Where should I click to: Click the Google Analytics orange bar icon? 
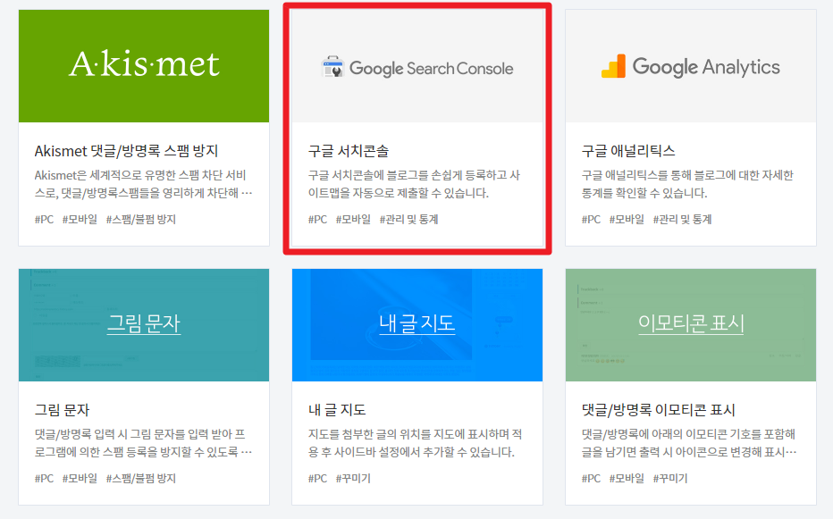613,66
